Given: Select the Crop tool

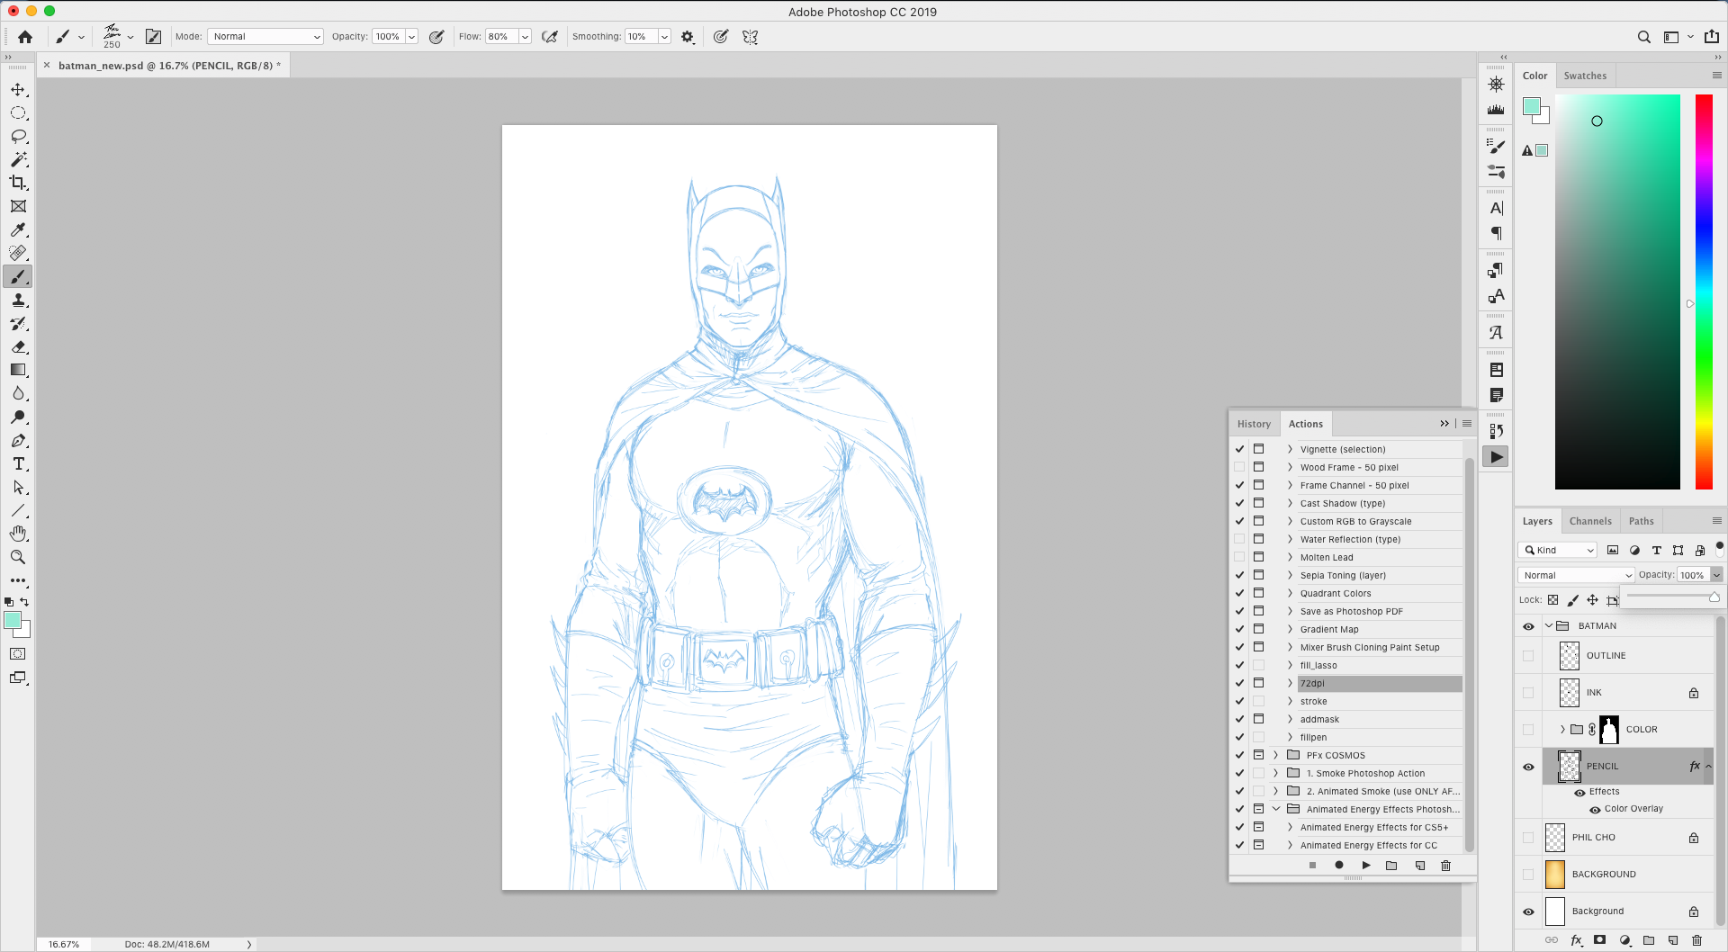Looking at the screenshot, I should pos(18,183).
